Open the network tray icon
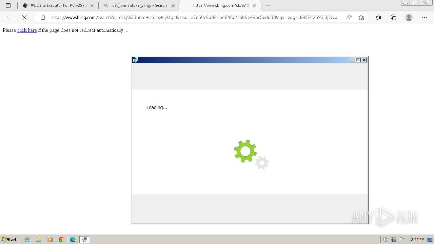 pos(394,240)
